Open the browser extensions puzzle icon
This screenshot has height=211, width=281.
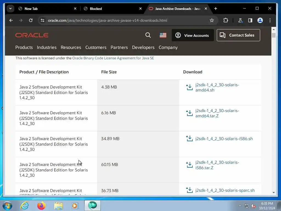click(x=226, y=20)
